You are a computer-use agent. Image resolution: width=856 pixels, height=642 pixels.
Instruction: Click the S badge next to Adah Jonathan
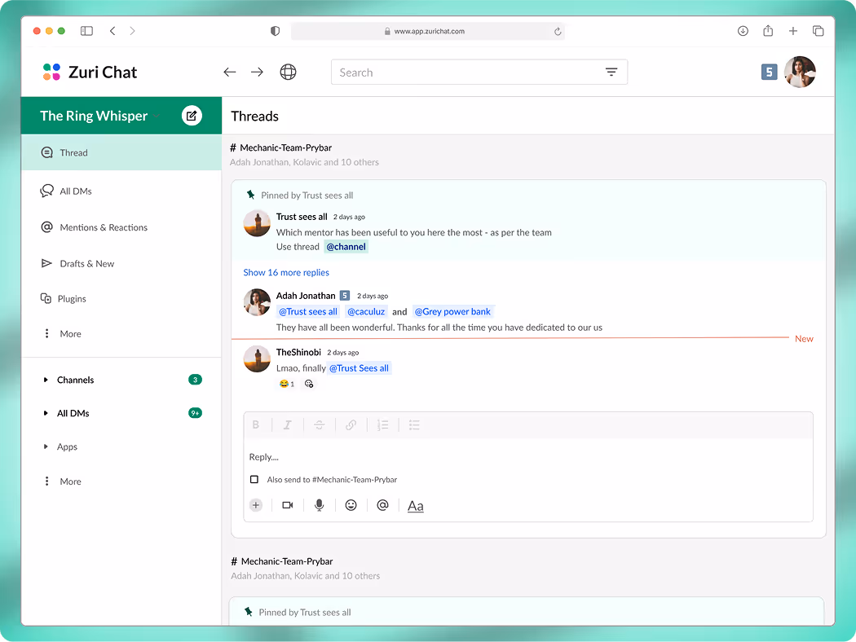tap(345, 296)
